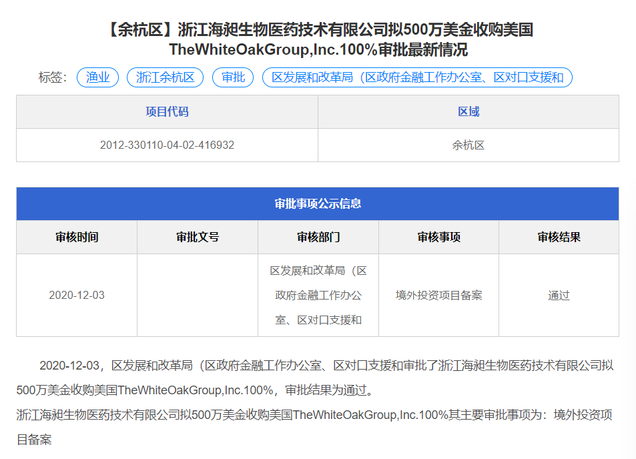The image size is (636, 459).
Task: Click the 余杭区 table cell
Action: tap(468, 145)
